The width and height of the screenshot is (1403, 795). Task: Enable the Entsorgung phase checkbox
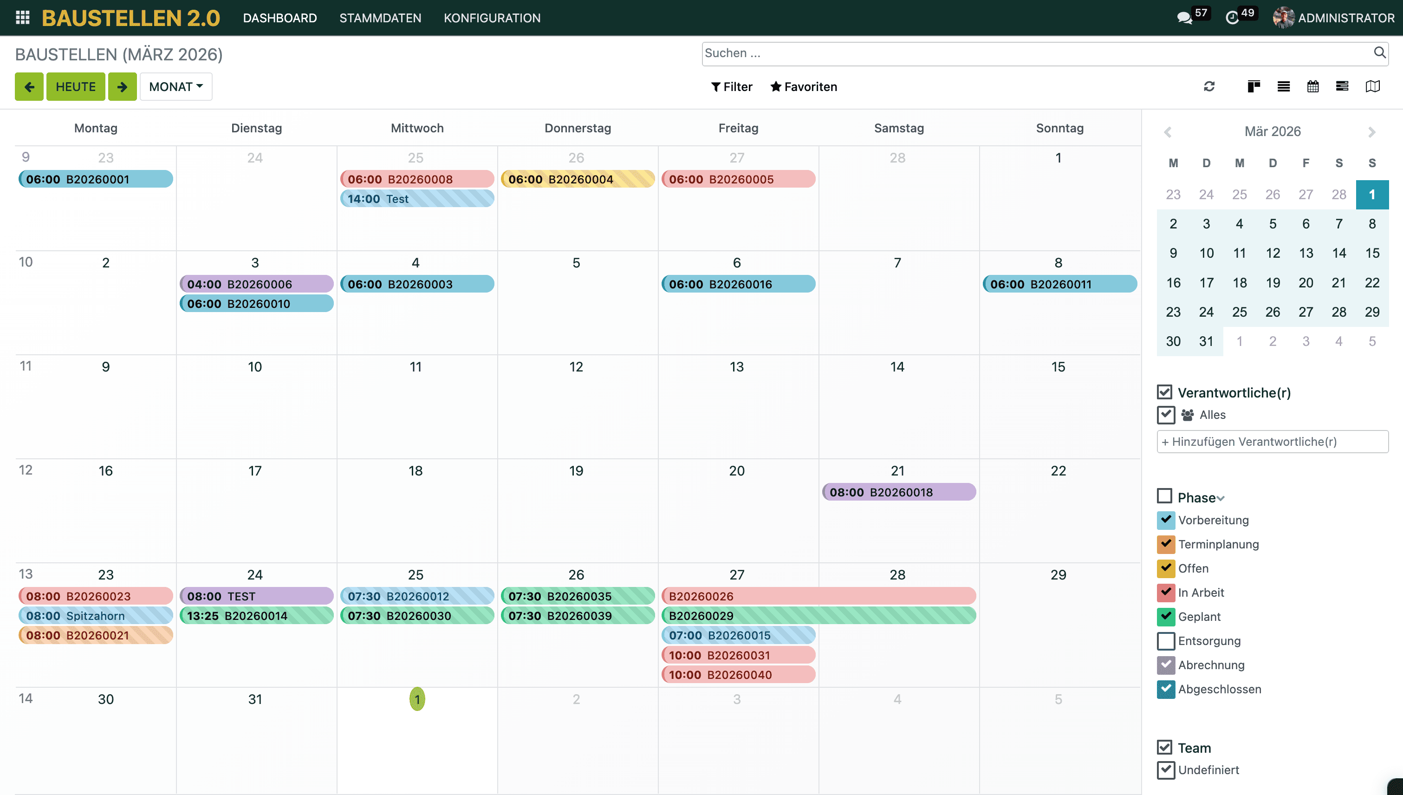tap(1165, 640)
